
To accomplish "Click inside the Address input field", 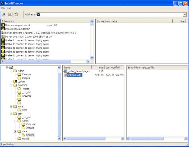I will pyautogui.click(x=112, y=14).
